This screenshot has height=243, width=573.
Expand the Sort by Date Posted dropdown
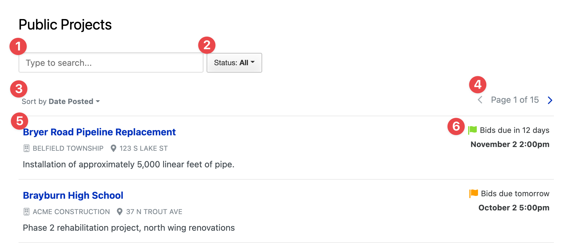[61, 101]
